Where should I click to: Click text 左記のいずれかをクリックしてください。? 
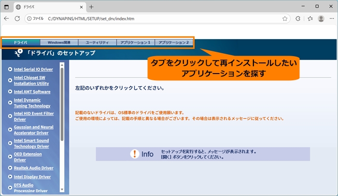(x=120, y=88)
